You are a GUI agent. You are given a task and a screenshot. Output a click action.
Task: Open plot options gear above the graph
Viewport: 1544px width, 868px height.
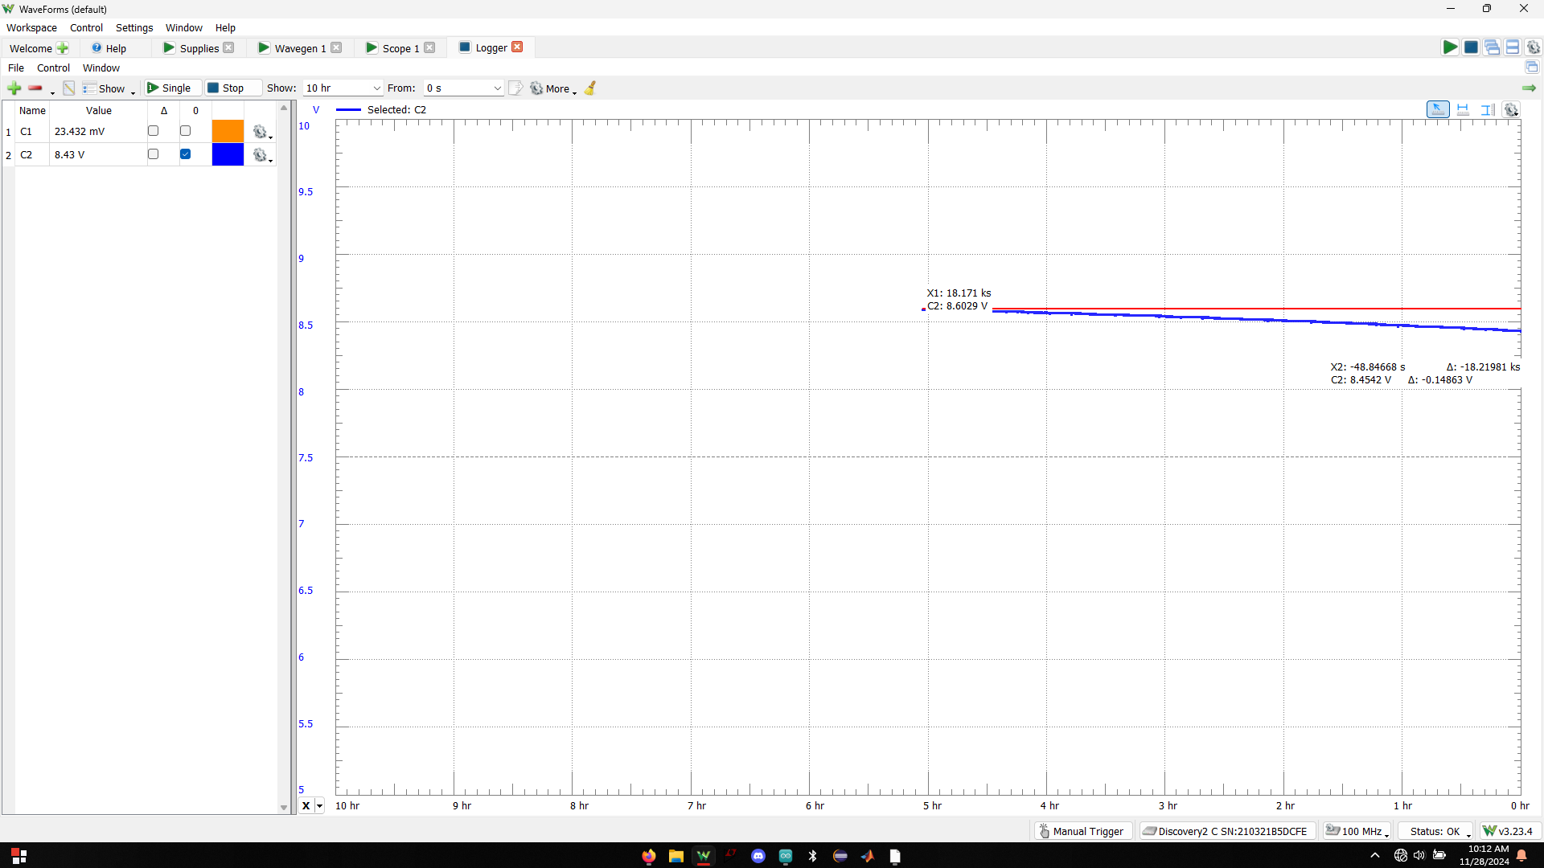click(1512, 110)
